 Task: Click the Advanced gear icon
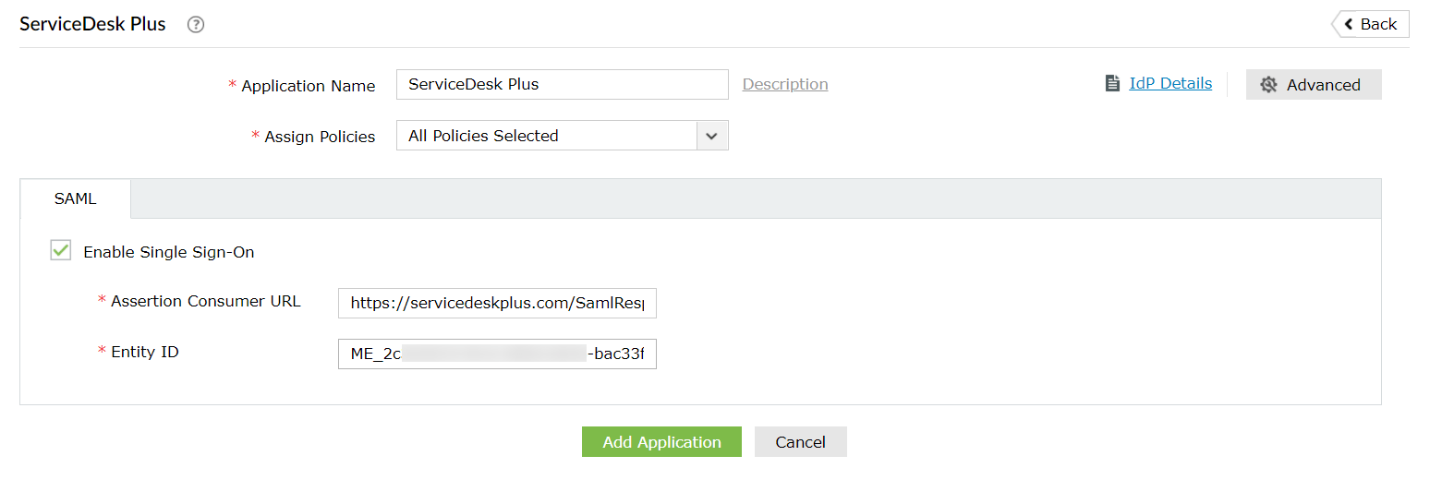coord(1268,85)
